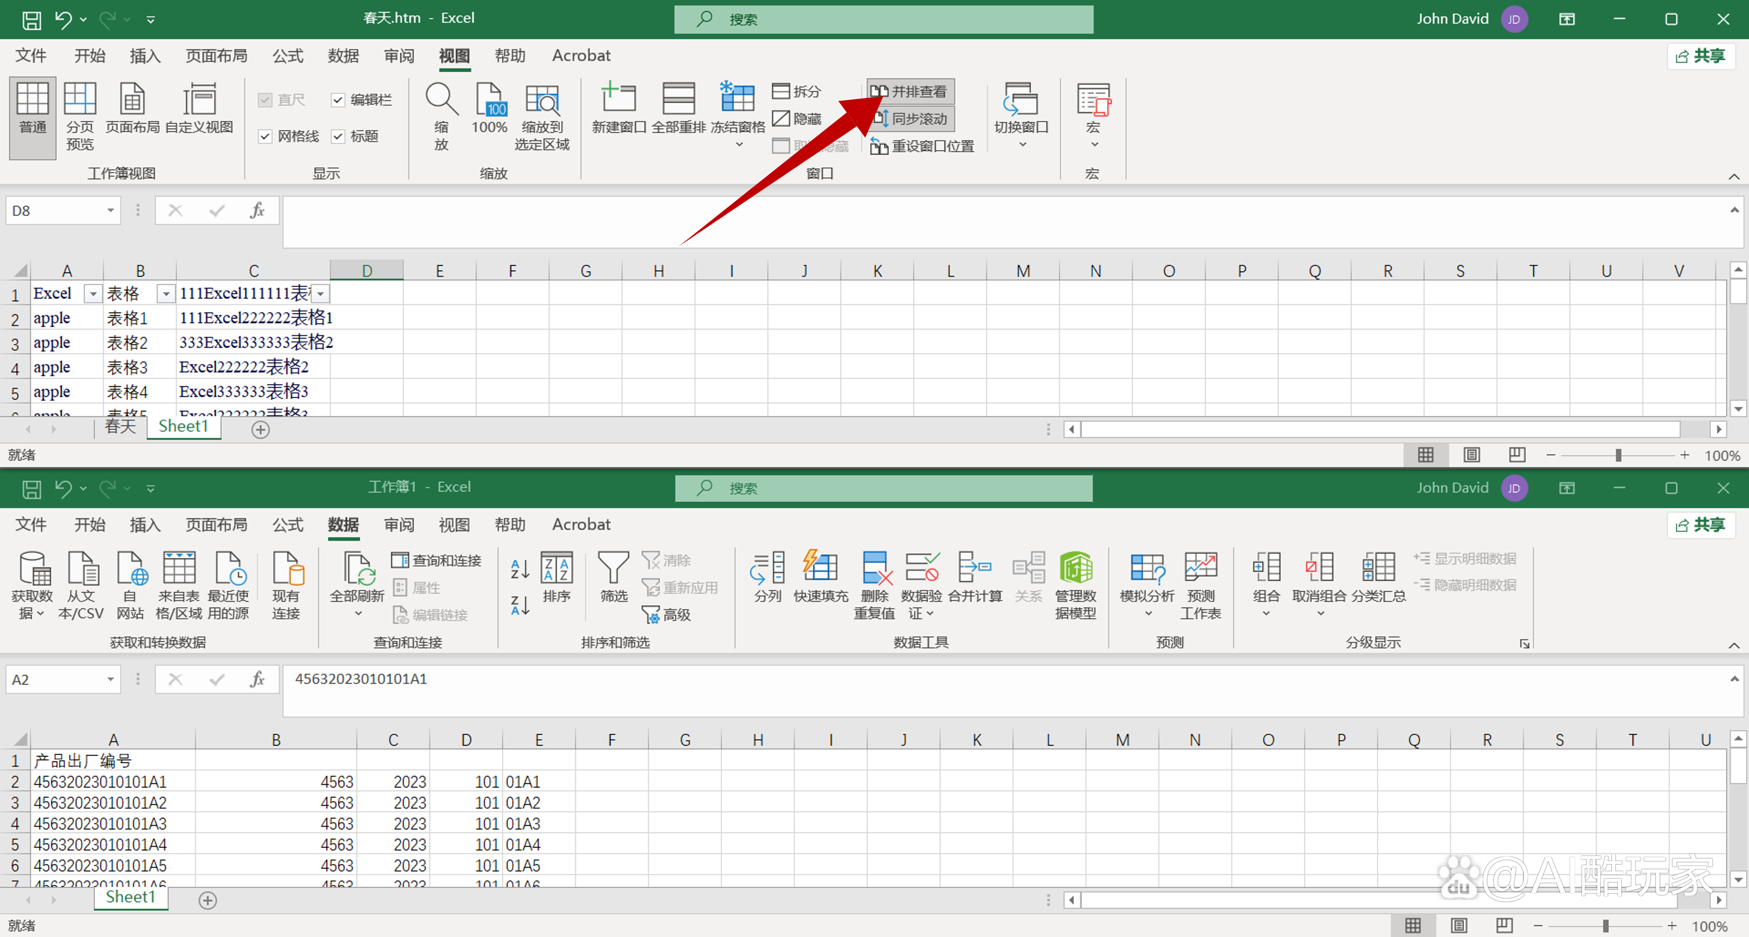
Task: Click Sort A to Z ascending icon
Action: 520,568
